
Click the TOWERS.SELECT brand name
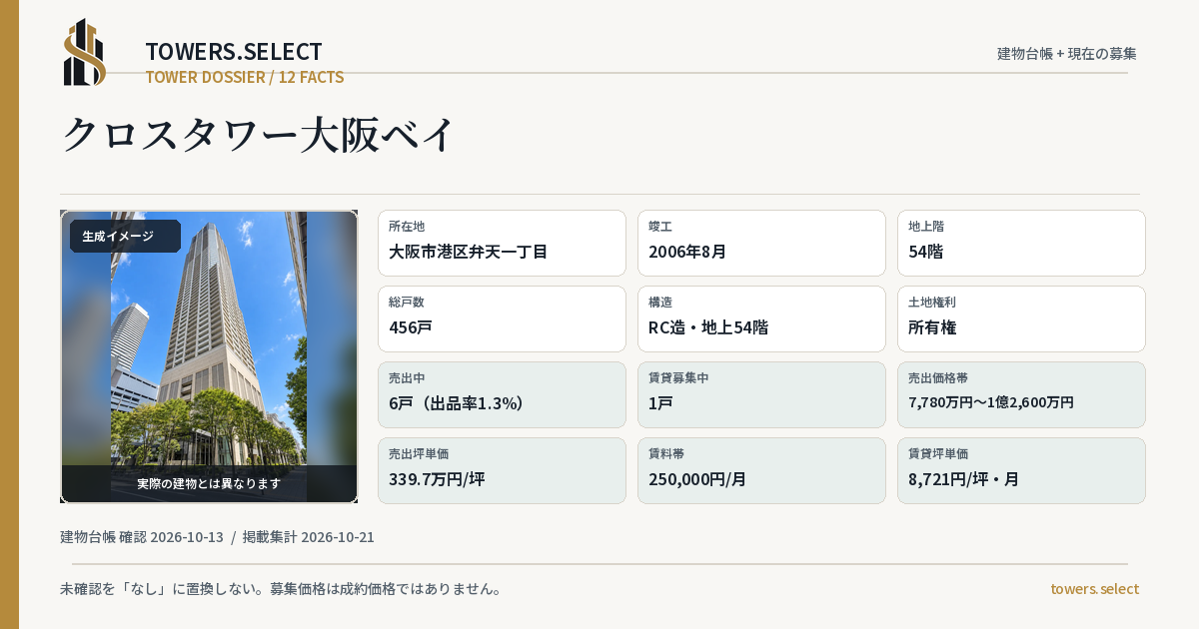click(x=234, y=52)
